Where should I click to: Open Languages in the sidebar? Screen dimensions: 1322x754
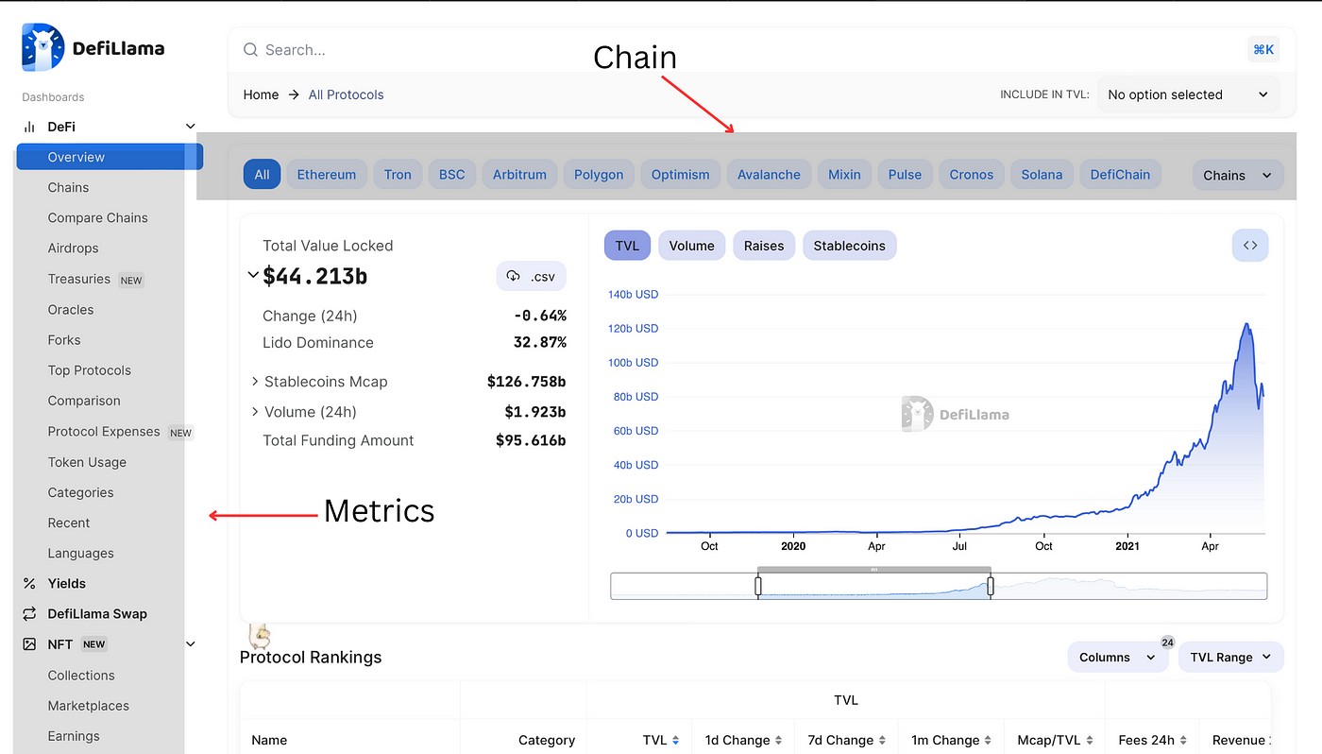(80, 553)
